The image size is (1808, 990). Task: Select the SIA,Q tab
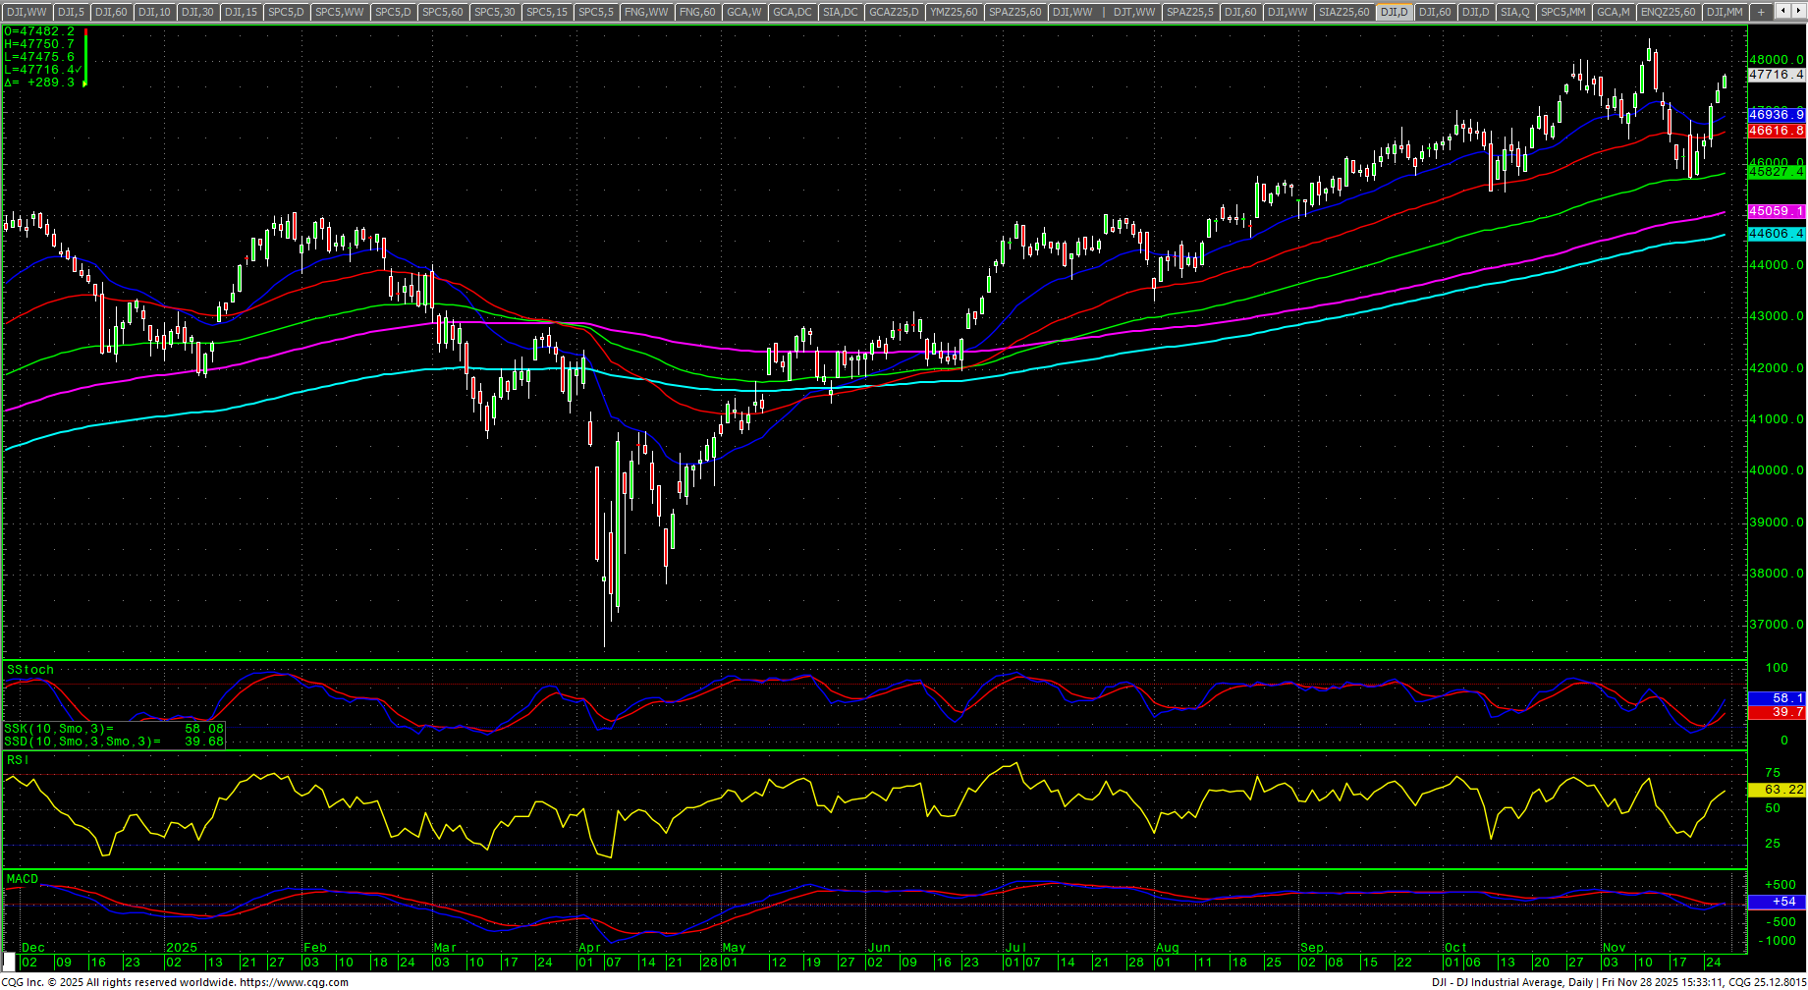(1514, 12)
